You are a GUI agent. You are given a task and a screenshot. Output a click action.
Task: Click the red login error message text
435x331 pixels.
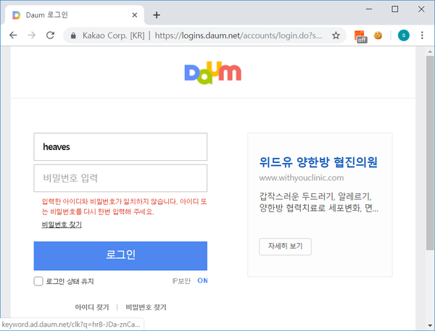(x=124, y=206)
